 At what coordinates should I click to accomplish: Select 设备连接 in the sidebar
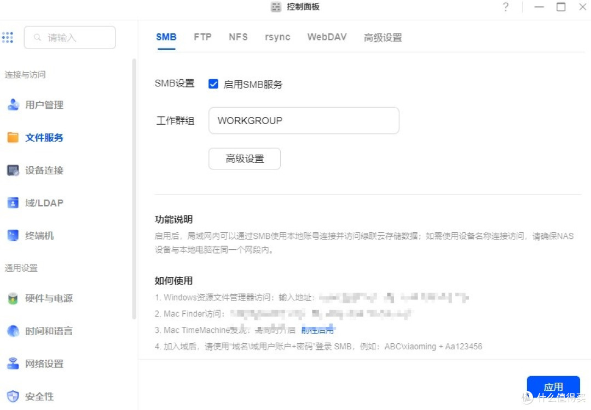(44, 170)
